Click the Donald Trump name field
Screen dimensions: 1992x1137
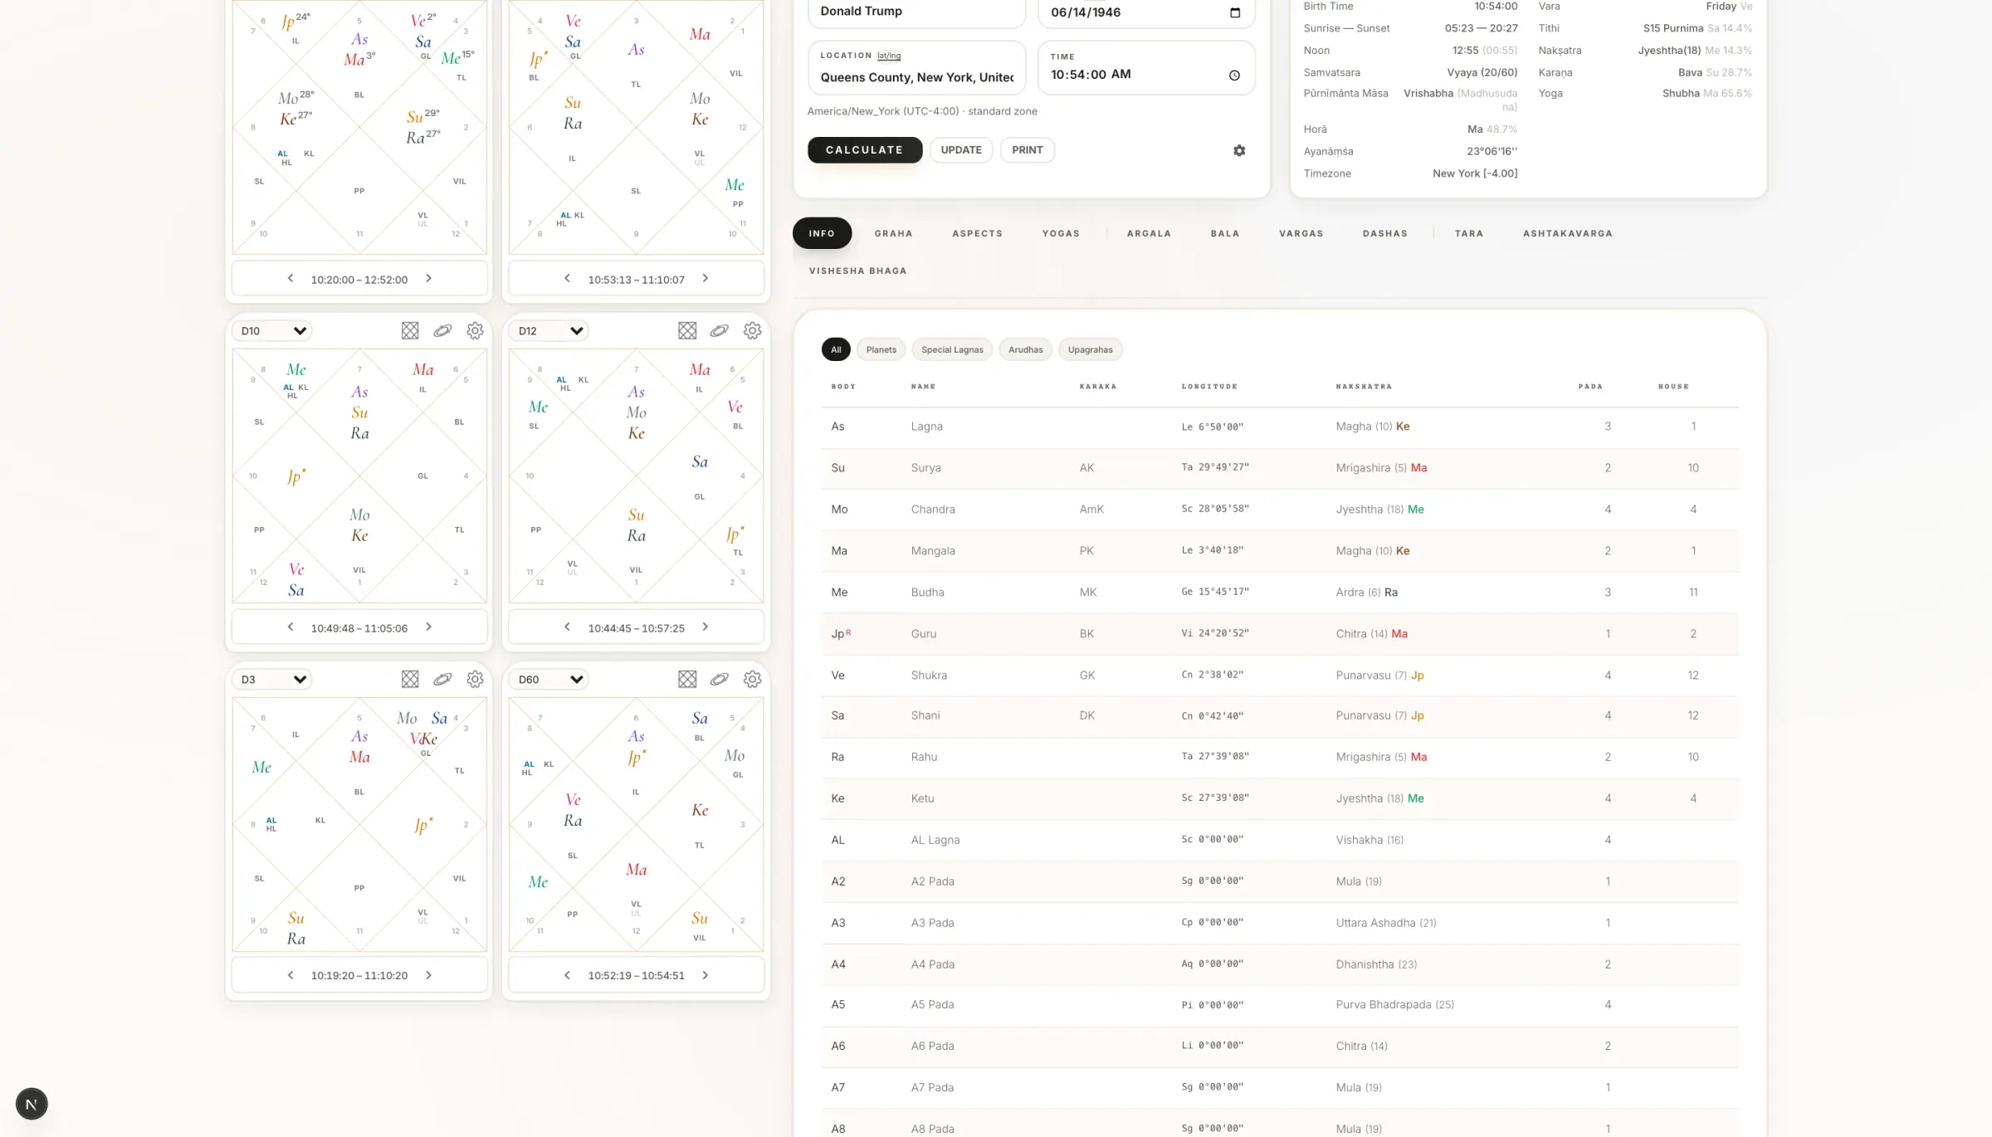click(916, 12)
